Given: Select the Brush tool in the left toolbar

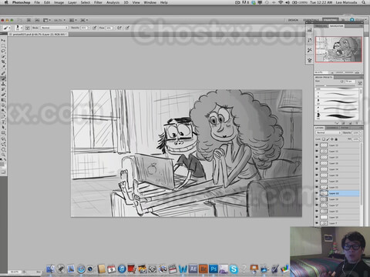Looking at the screenshot, I should (3, 78).
